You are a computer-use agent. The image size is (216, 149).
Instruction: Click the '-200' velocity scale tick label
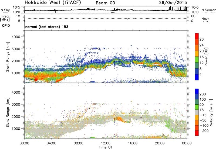pyautogui.click(x=204, y=131)
